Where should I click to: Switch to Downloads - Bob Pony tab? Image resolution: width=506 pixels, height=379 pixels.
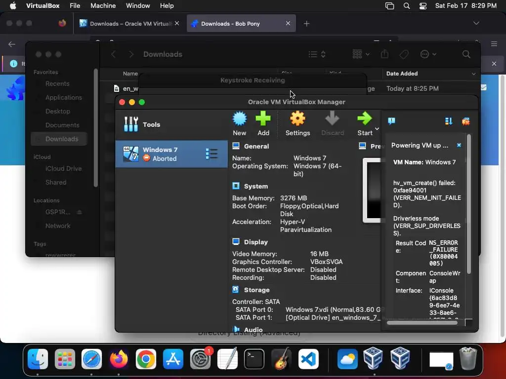pos(241,24)
